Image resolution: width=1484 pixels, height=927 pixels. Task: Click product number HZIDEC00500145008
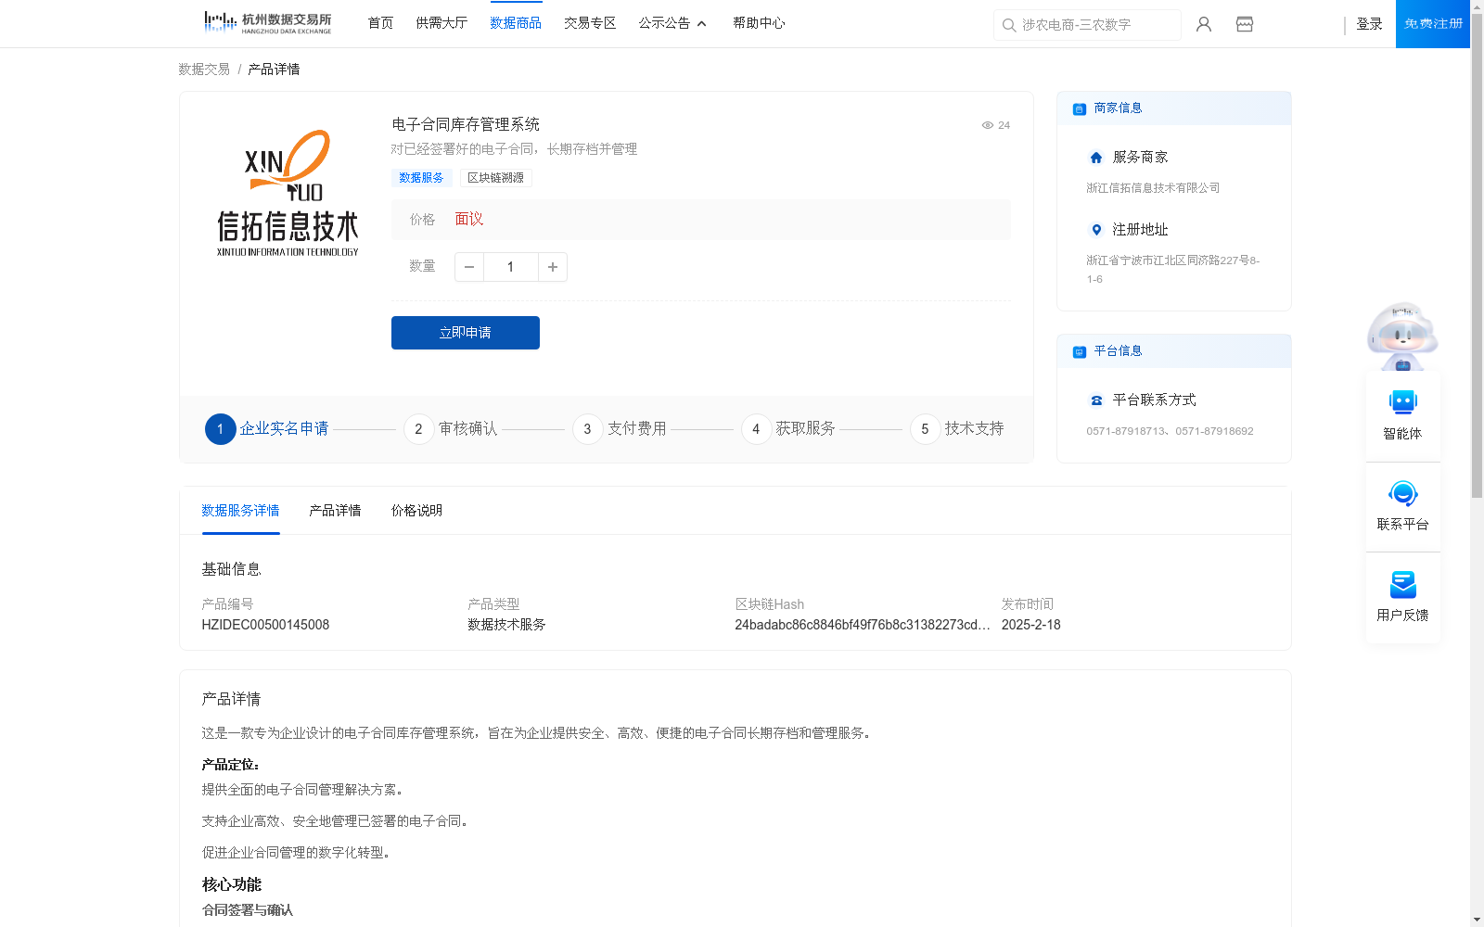pyautogui.click(x=265, y=625)
